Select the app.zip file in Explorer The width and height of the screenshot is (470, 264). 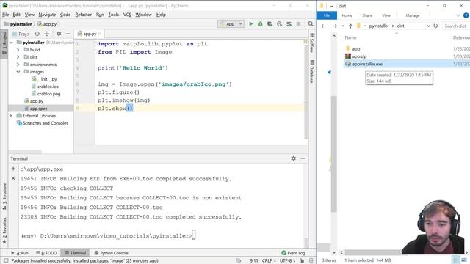pyautogui.click(x=355, y=56)
